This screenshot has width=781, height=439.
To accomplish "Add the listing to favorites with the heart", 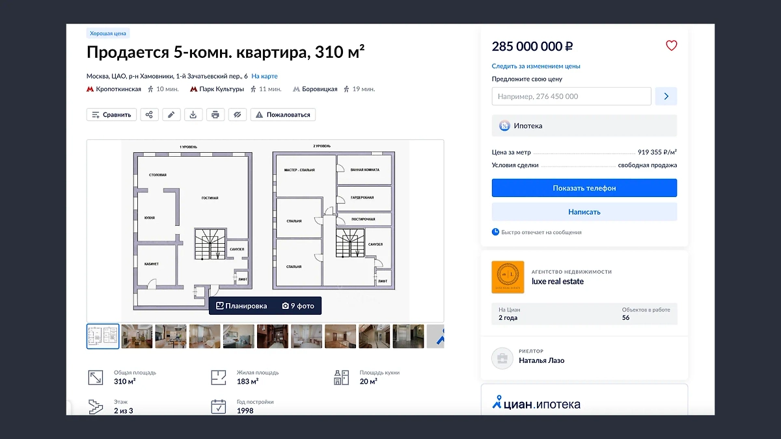I will tap(672, 46).
